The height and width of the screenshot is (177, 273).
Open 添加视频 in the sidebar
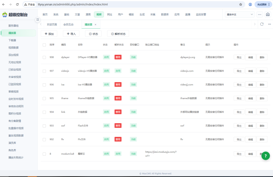tap(13, 55)
